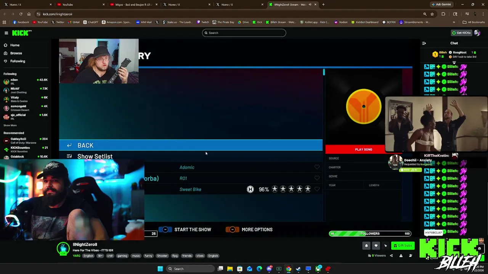Click the user icon next to report
The height and width of the screenshot is (274, 488).
[411, 256]
